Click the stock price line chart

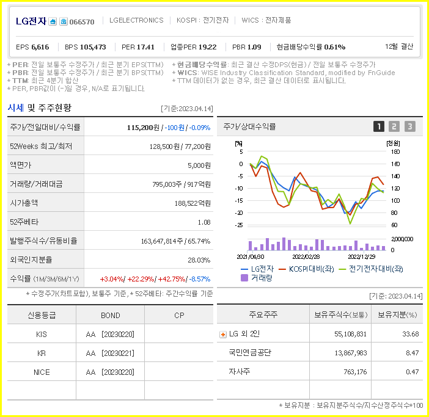click(x=317, y=188)
